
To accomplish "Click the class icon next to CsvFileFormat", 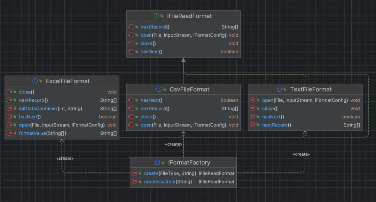I will click(159, 89).
